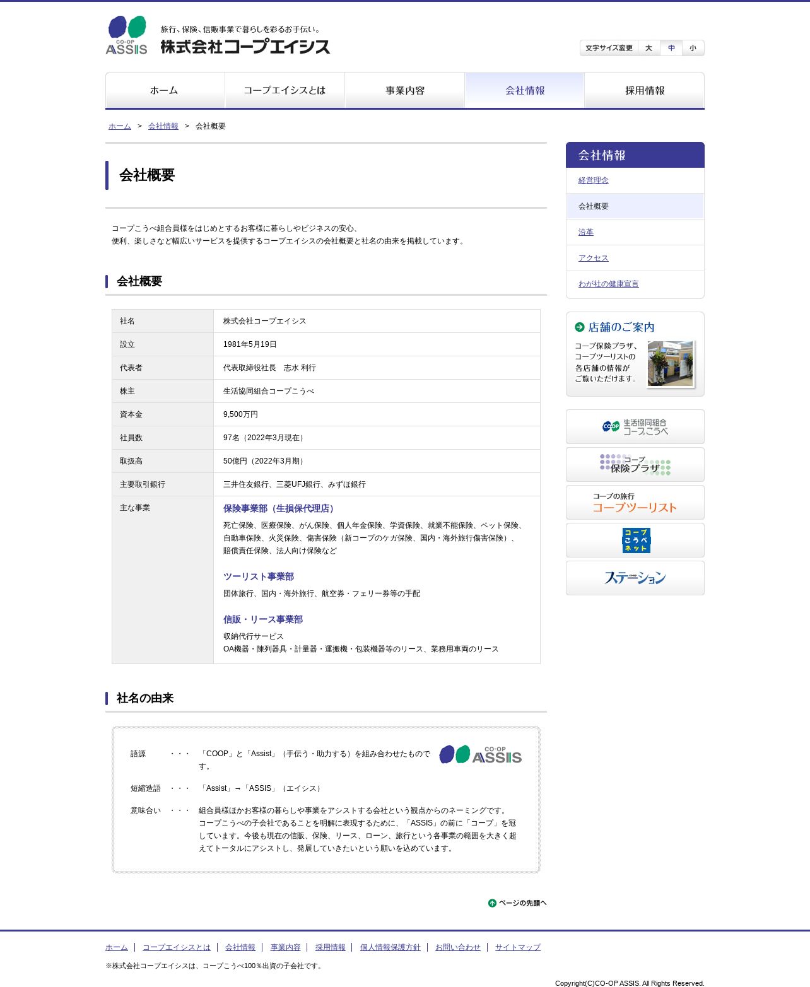Screen dimensions: 810x987
Task: Open the 会社情報 navigation tab
Action: 524,90
